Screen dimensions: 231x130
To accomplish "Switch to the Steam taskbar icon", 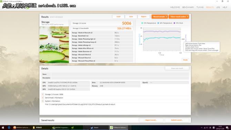I will click(95, 128).
